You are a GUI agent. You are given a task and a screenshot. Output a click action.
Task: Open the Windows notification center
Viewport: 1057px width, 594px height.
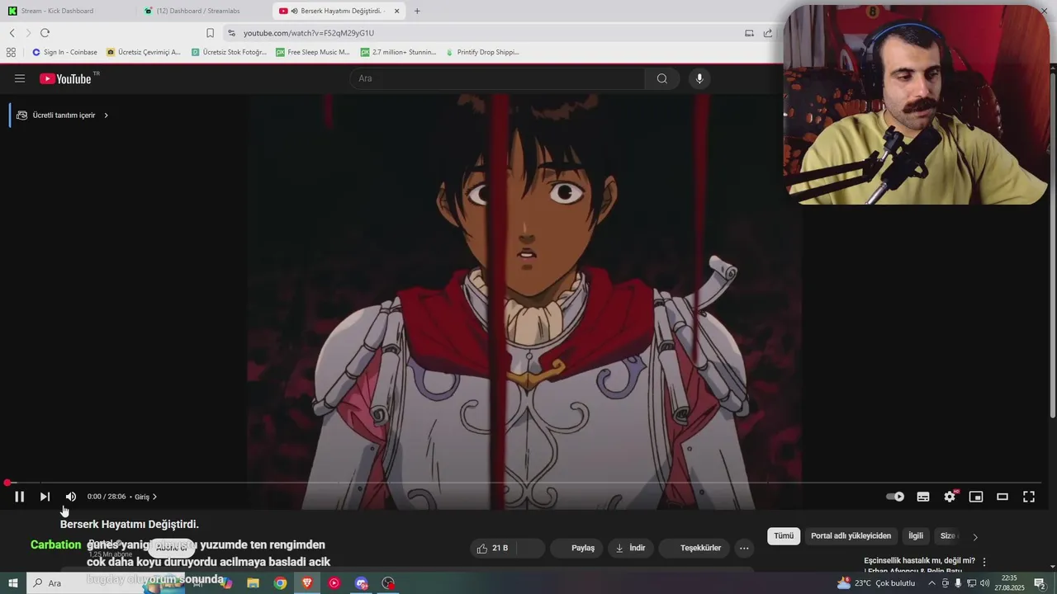point(1040,583)
